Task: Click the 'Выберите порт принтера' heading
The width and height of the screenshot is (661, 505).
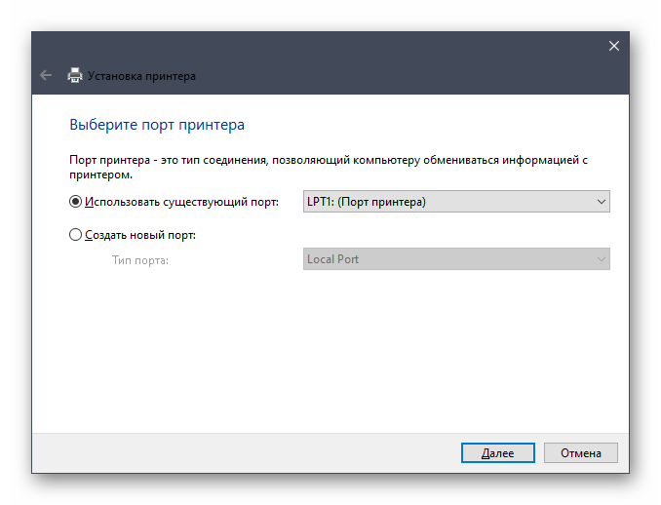Action: click(x=157, y=125)
